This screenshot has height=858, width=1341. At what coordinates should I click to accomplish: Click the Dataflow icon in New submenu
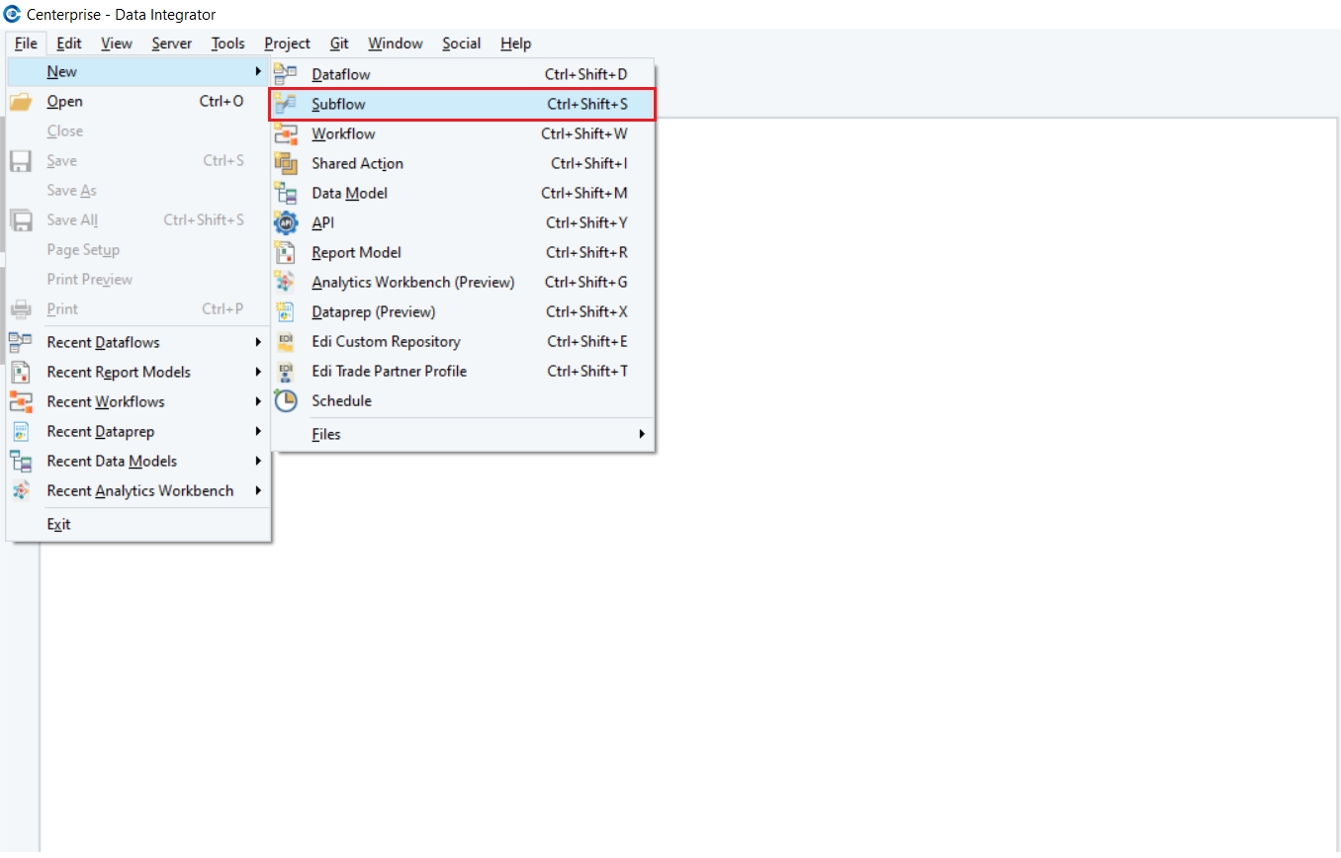click(x=285, y=74)
